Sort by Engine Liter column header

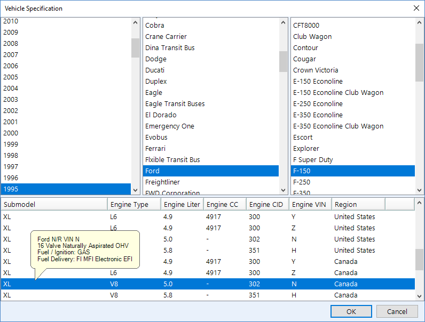click(182, 204)
